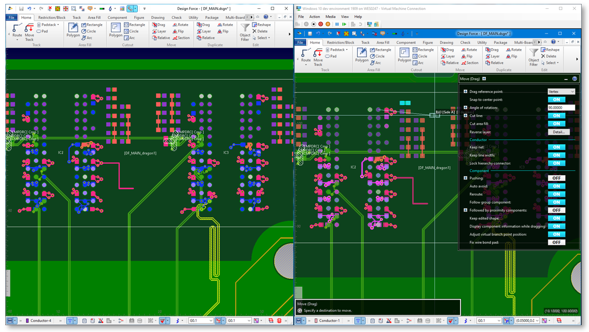The width and height of the screenshot is (589, 332).
Task: Choose Area Fill Rectangle in left window
Action: click(92, 25)
